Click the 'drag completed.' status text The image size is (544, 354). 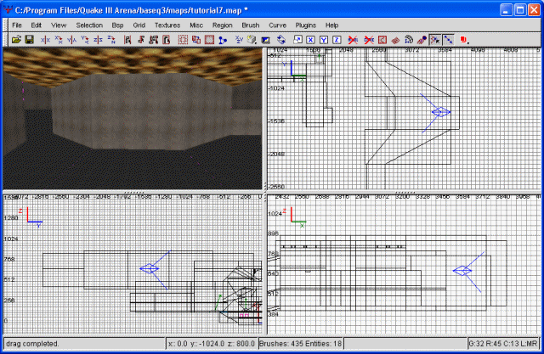pyautogui.click(x=32, y=344)
